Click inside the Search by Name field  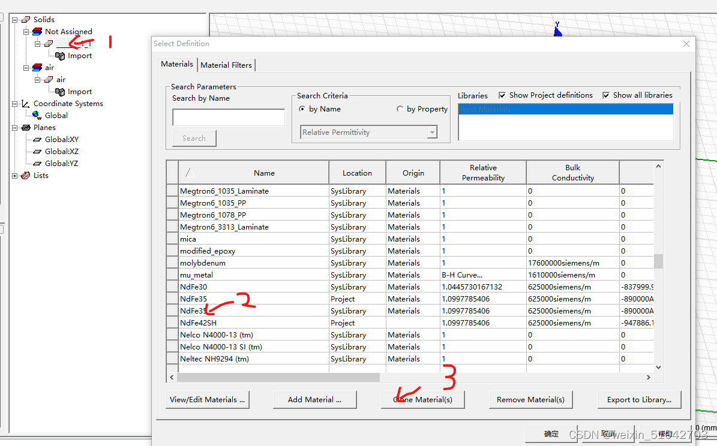(228, 117)
